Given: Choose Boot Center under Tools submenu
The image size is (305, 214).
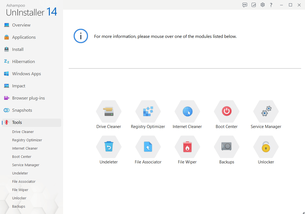Looking at the screenshot, I should pos(22,156).
